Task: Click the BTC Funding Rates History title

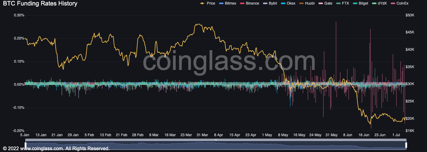Action: click(x=40, y=4)
